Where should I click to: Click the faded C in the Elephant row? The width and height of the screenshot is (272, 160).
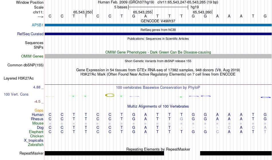click(x=217, y=132)
